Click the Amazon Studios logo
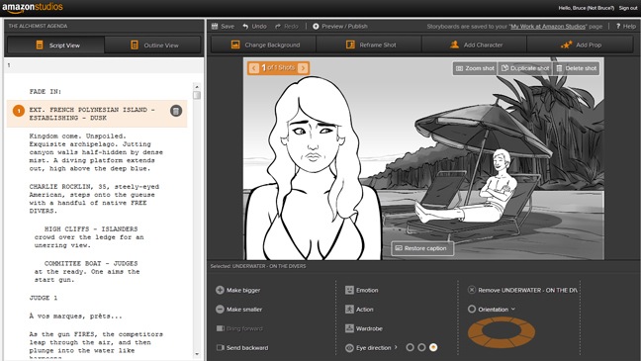The width and height of the screenshot is (641, 361). click(33, 7)
